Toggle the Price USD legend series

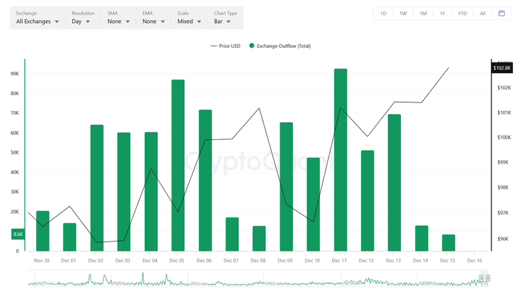226,46
